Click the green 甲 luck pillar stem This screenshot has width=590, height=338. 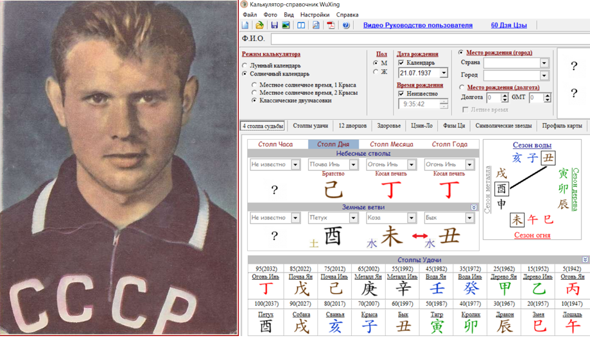tap(504, 289)
